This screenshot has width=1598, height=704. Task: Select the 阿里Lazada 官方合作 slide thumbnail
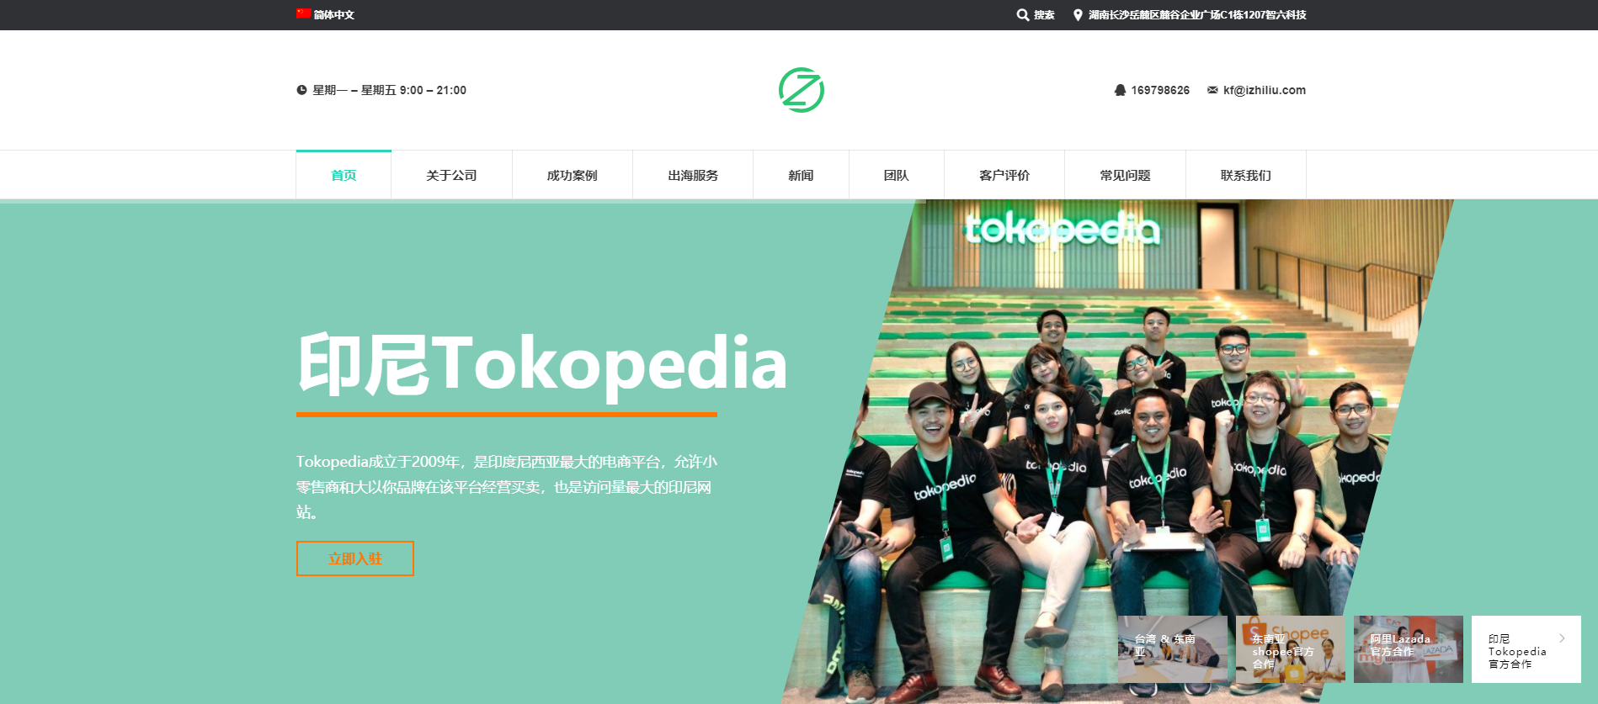(x=1409, y=649)
